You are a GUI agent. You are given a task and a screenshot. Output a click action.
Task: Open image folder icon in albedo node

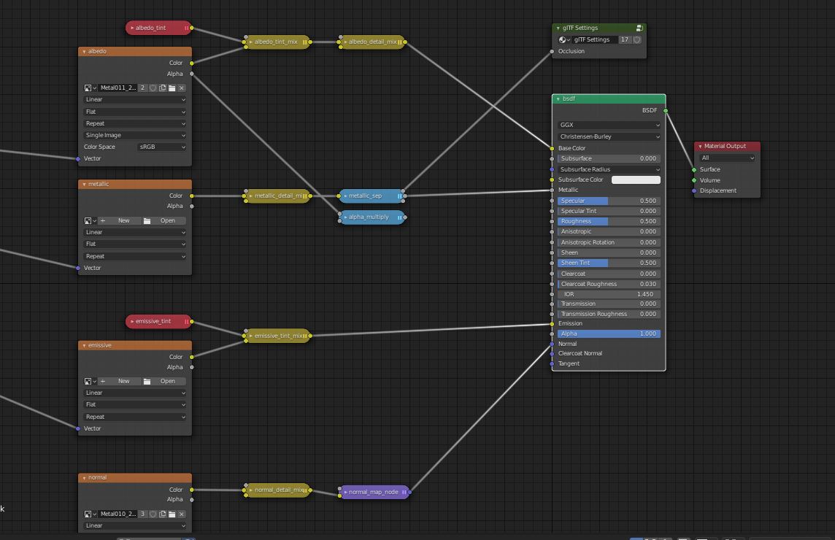point(172,88)
